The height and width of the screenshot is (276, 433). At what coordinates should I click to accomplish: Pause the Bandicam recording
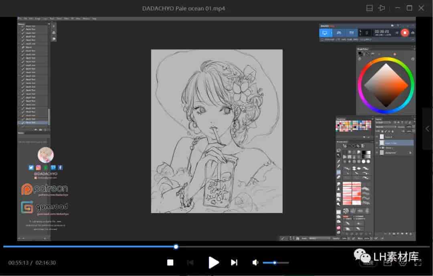[397, 33]
